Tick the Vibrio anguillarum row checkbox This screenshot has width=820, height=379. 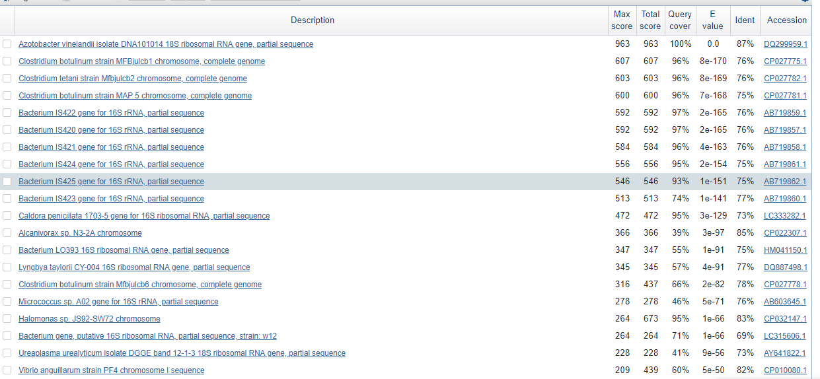pyautogui.click(x=7, y=370)
